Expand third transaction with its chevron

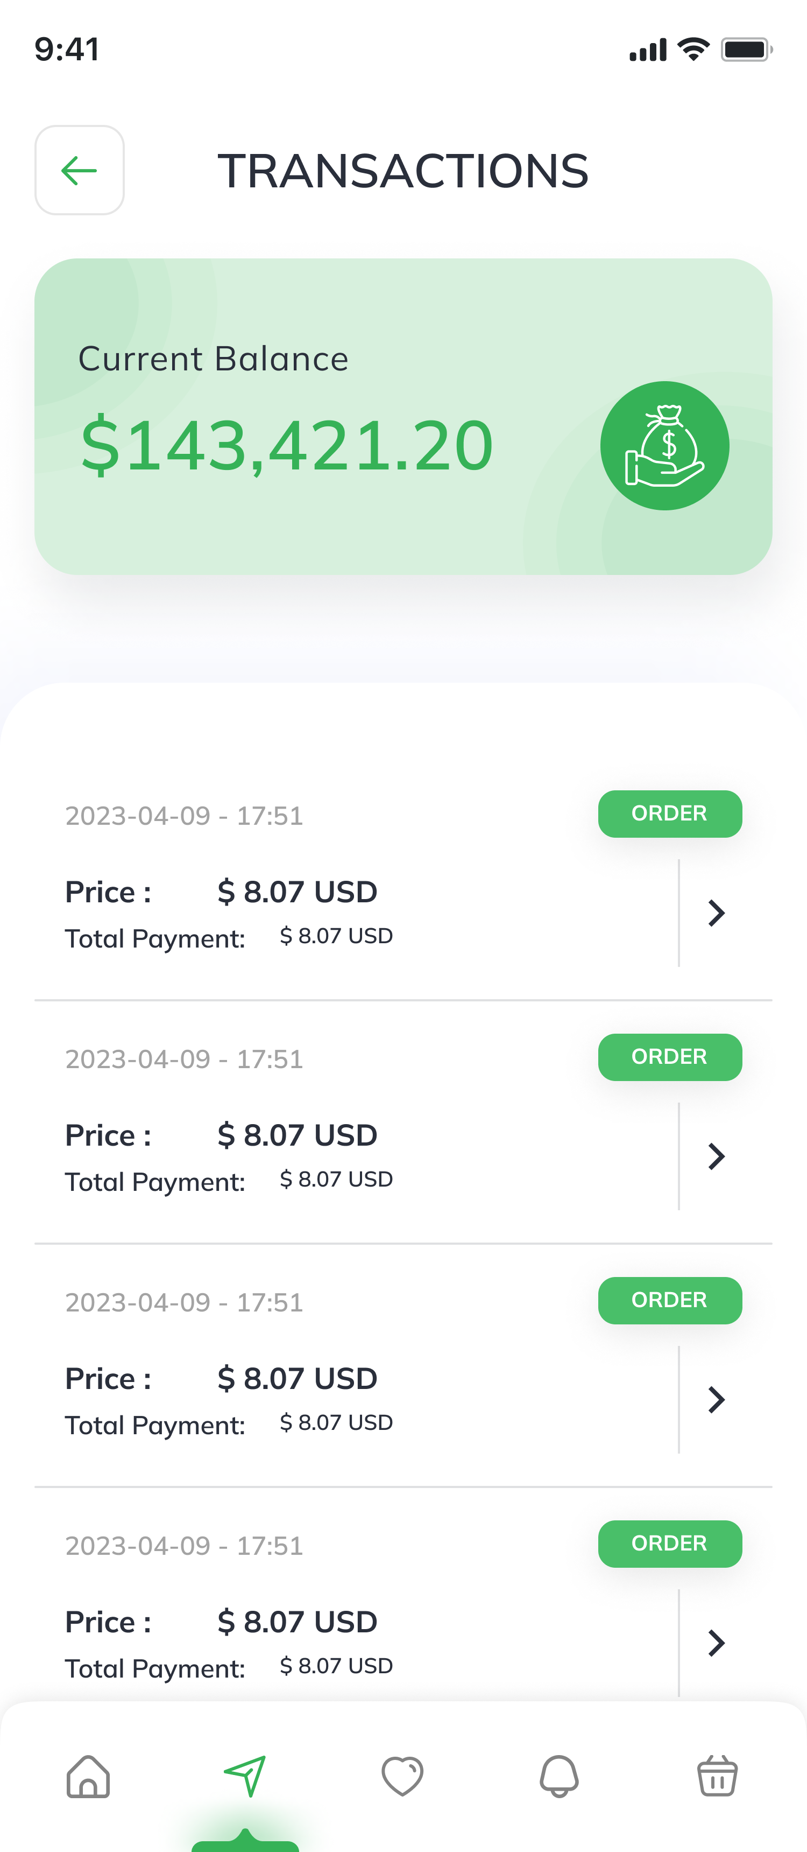click(x=716, y=1400)
